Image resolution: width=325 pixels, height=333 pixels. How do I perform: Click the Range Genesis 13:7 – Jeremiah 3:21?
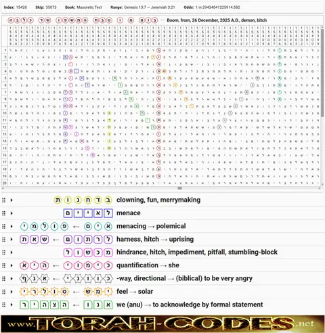[x=150, y=7]
